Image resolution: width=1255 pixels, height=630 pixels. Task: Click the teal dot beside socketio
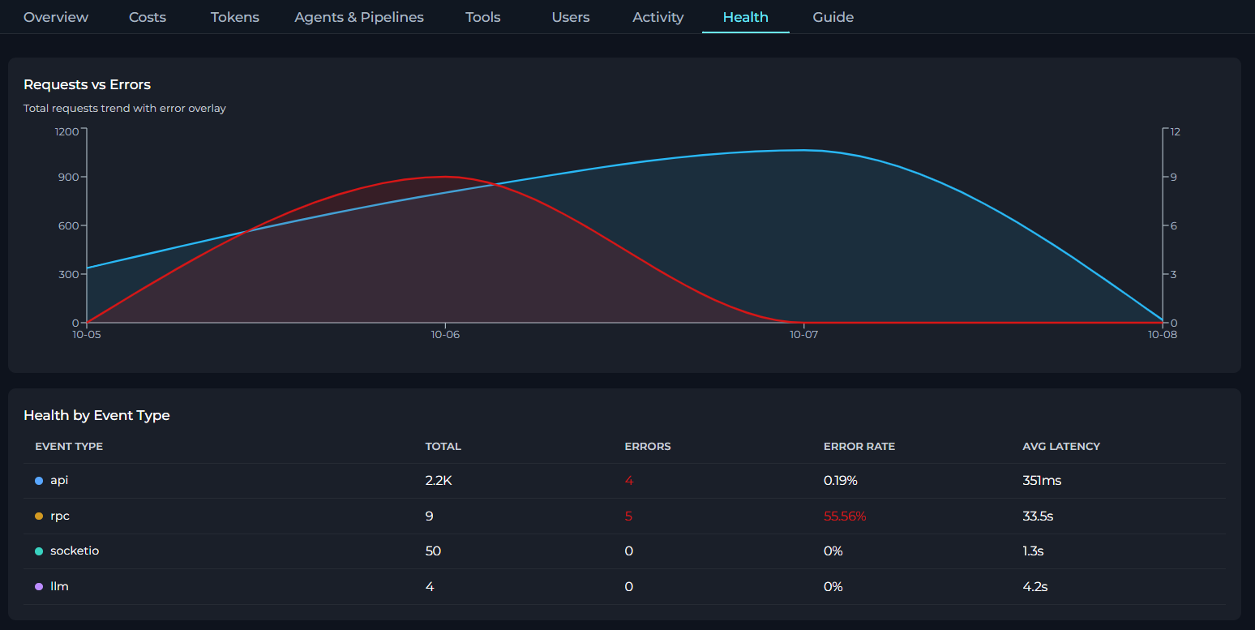(x=39, y=551)
